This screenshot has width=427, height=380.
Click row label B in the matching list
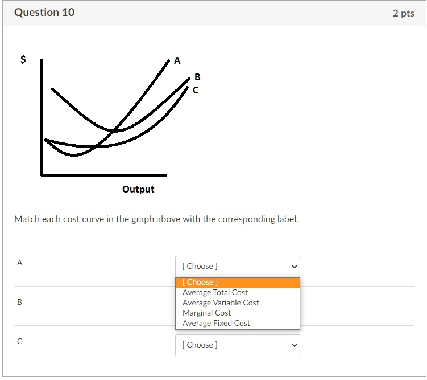(20, 302)
